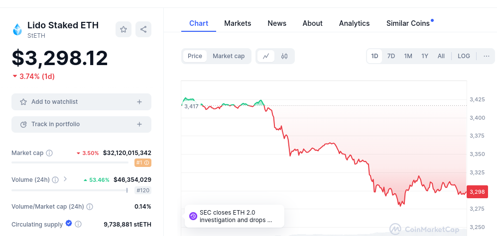Image resolution: width=497 pixels, height=236 pixels.
Task: Switch to line chart view icon
Action: [x=266, y=56]
